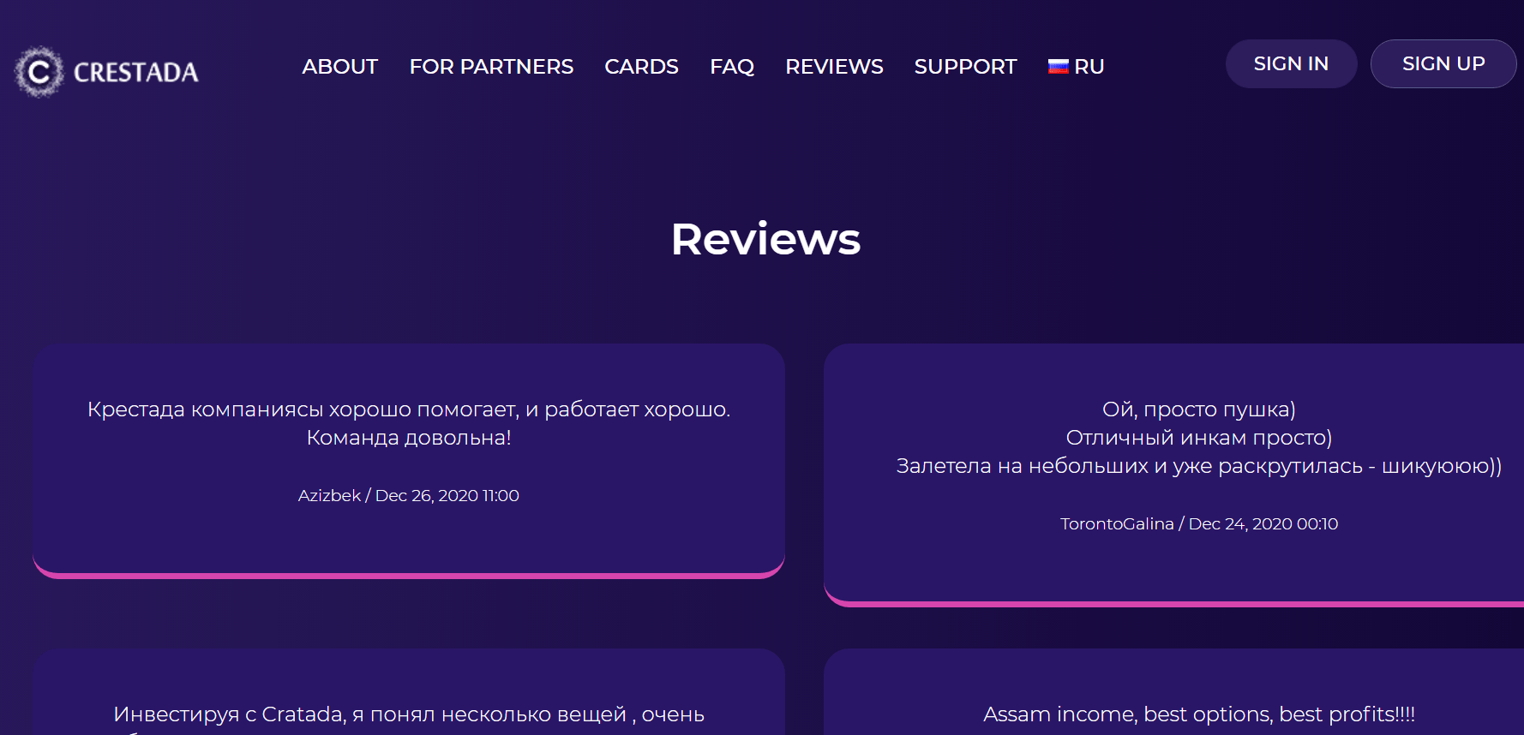The image size is (1524, 735).
Task: Click the CRESTADA brand name text
Action: coord(135,73)
